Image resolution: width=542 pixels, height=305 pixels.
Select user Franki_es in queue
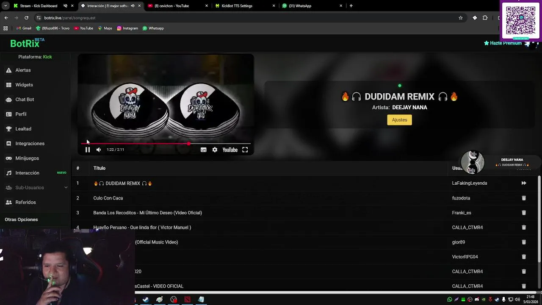coord(462,213)
